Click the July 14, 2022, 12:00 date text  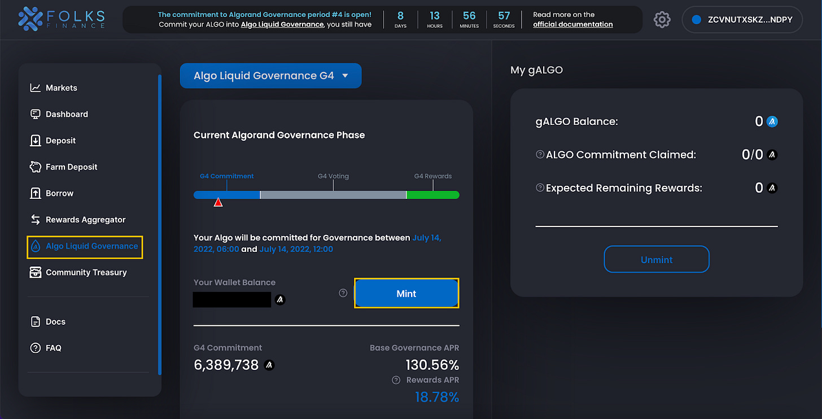point(296,249)
